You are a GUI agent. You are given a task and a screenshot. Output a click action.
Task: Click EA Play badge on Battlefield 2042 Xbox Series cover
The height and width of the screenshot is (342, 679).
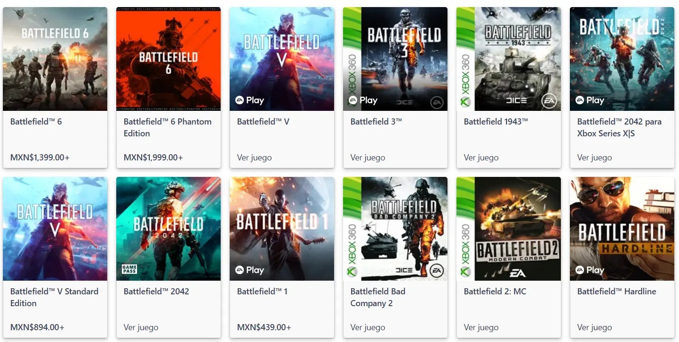[590, 100]
